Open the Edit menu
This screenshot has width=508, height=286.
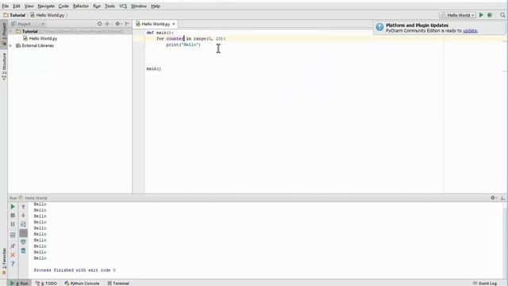click(16, 6)
